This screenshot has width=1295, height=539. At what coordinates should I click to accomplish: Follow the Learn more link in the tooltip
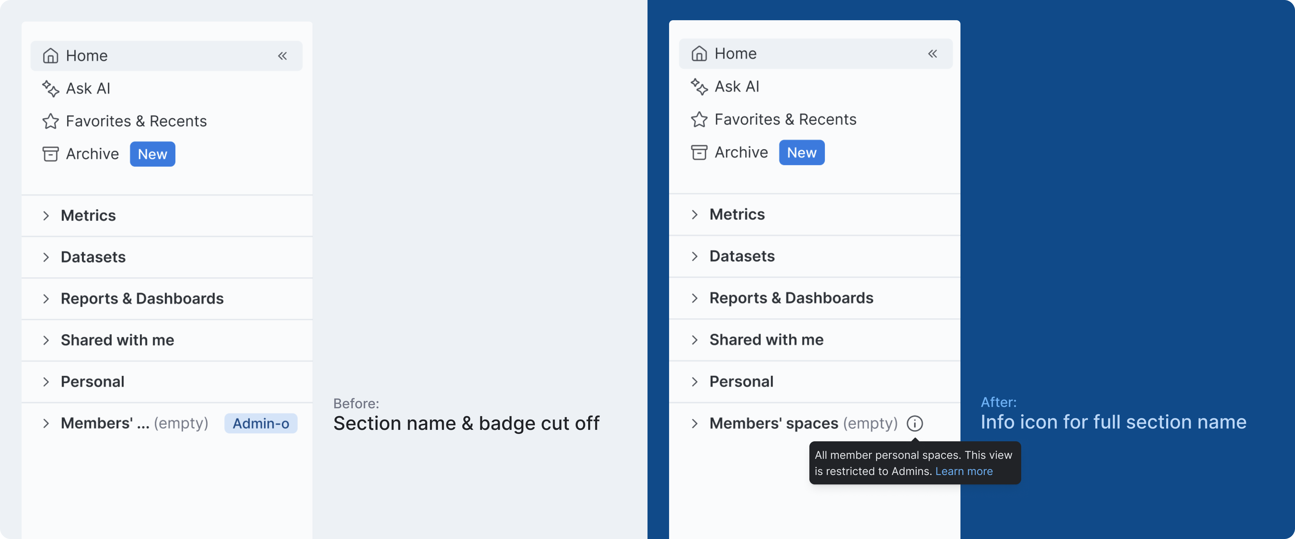pyautogui.click(x=964, y=471)
